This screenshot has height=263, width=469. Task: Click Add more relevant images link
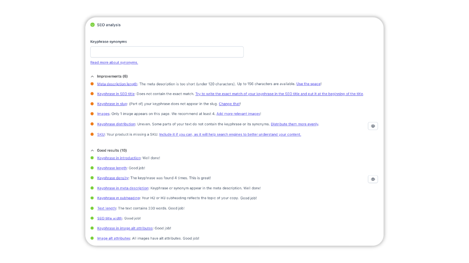[x=238, y=114]
